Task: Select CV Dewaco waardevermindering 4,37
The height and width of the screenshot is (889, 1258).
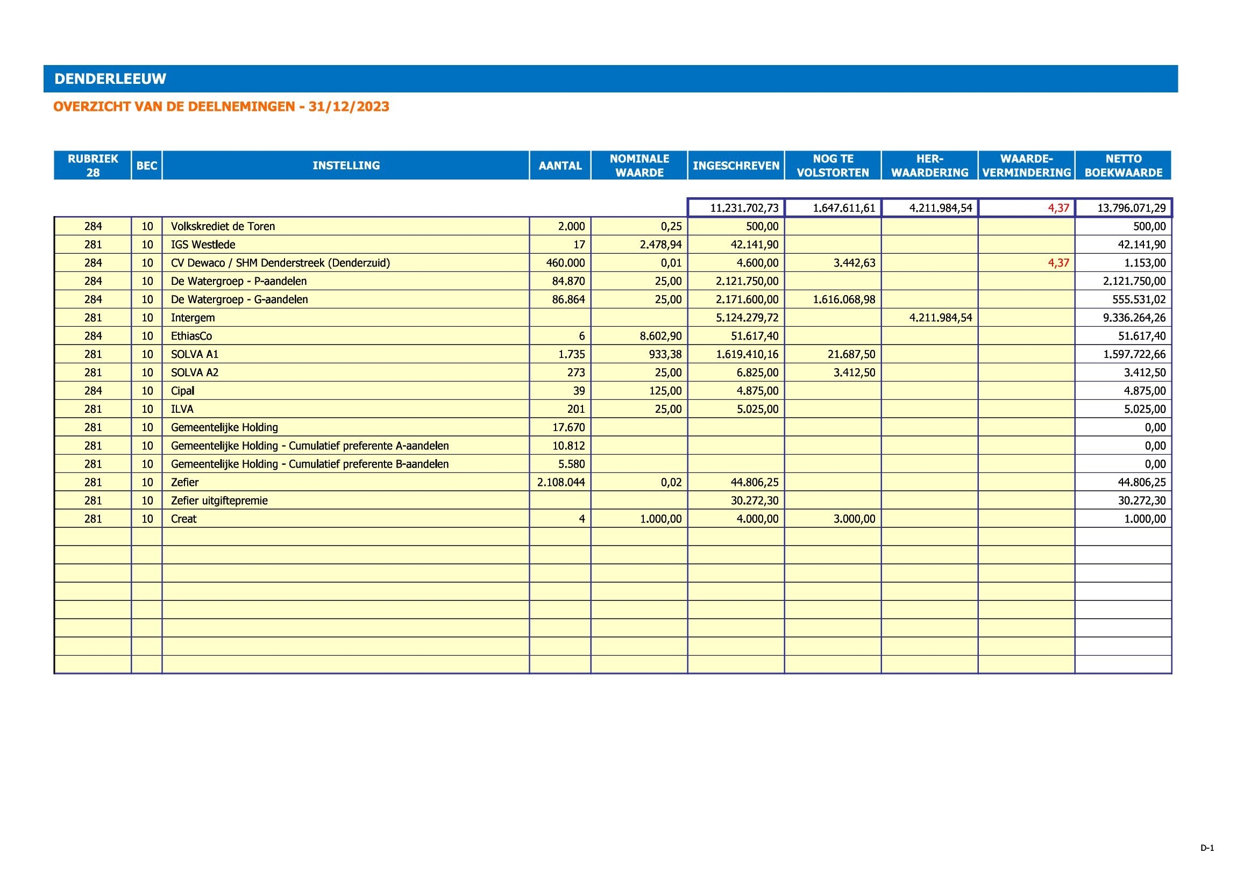Action: (x=1026, y=263)
